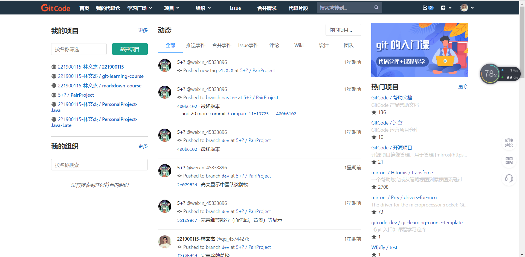Open Issue in the top navbar
This screenshot has width=525, height=257.
235,8
